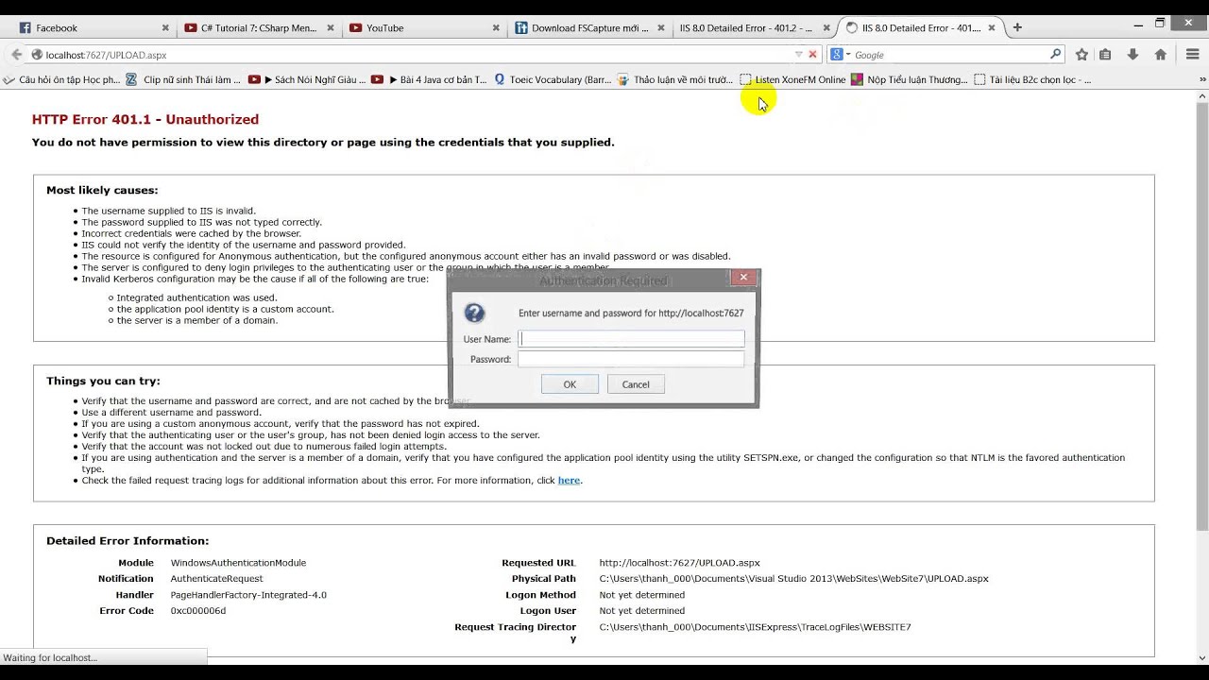1209x680 pixels.
Task: Switch to the IIS 8.0 Detailed Error 401.2 tab
Action: 752,28
